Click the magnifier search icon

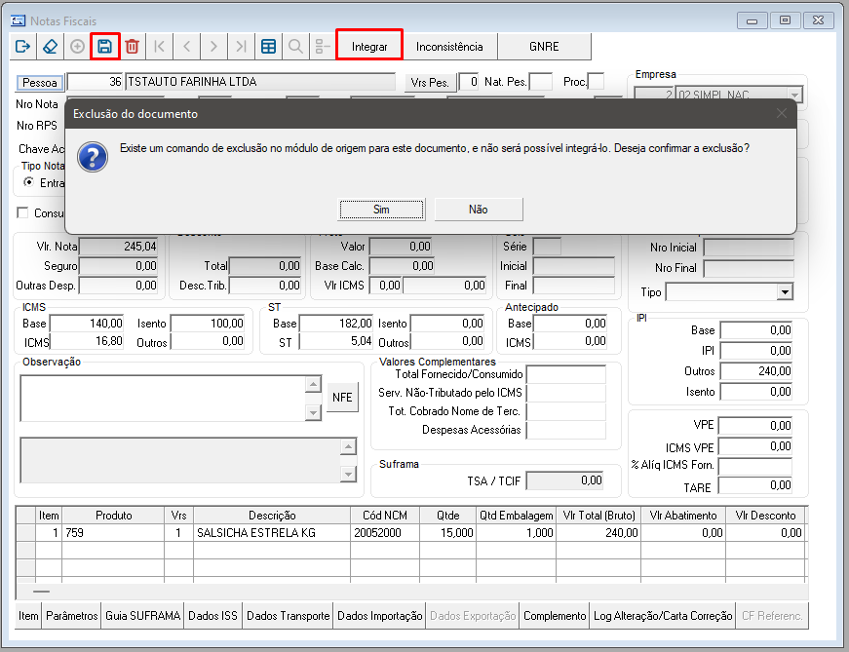coord(295,47)
